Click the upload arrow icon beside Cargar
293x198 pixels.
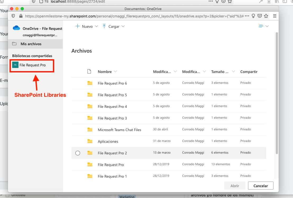tap(104, 26)
